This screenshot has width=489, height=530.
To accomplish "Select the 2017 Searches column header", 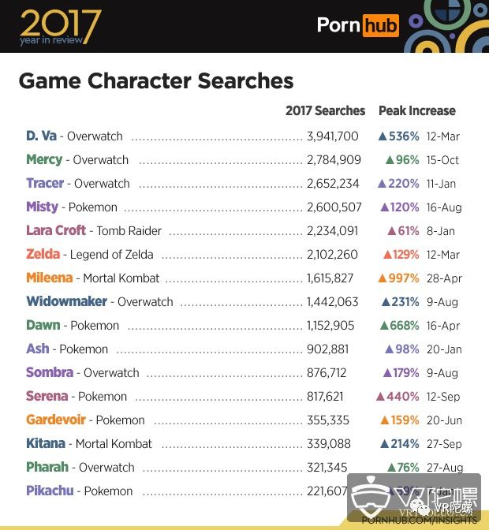I will [325, 111].
